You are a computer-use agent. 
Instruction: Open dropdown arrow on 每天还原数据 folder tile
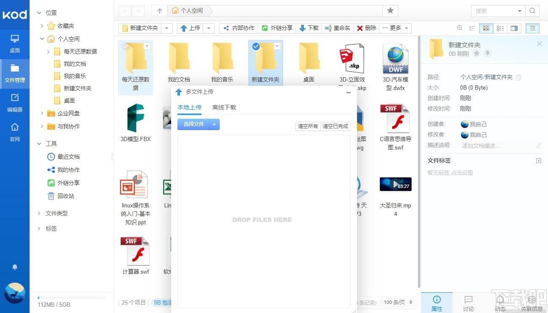[x=147, y=46]
